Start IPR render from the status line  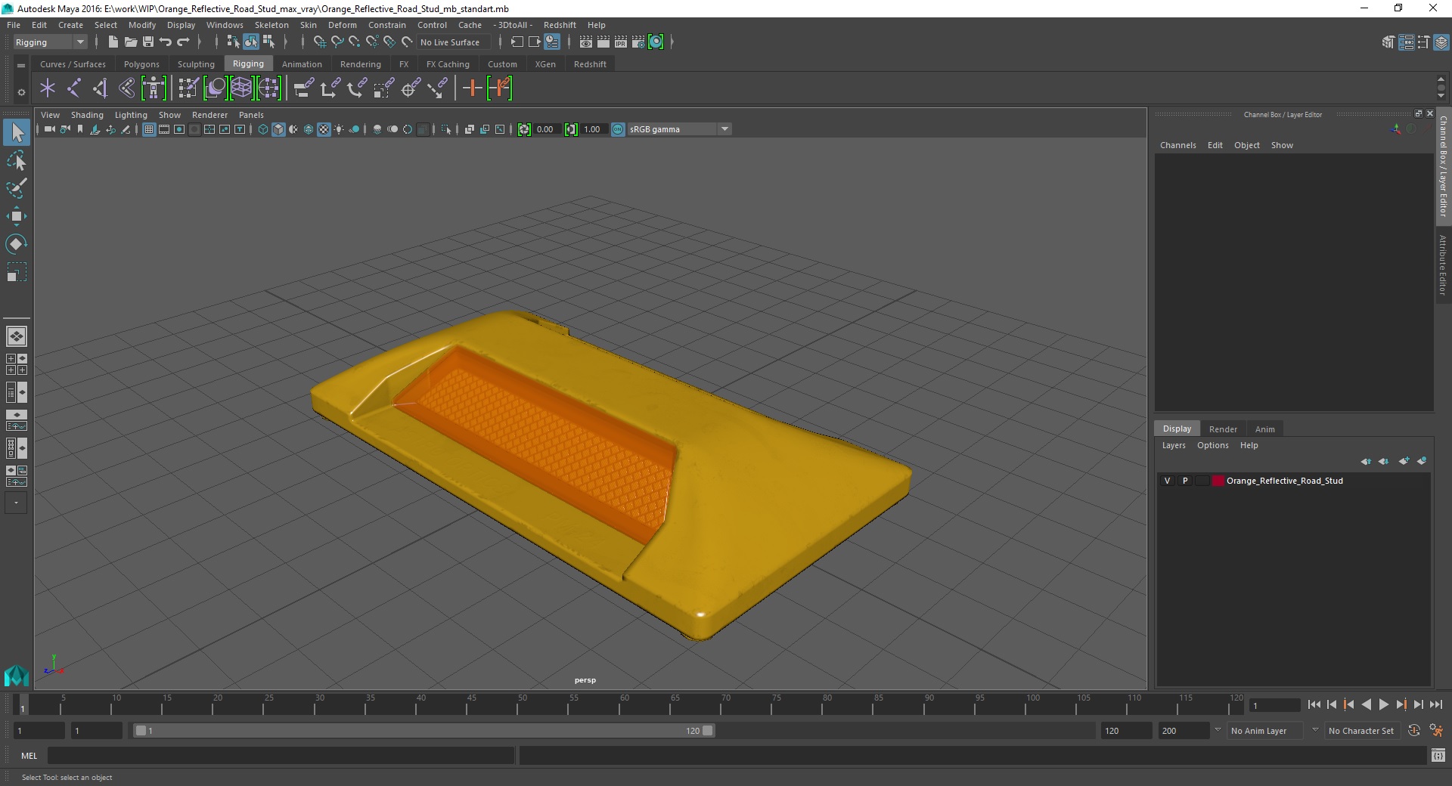point(621,42)
